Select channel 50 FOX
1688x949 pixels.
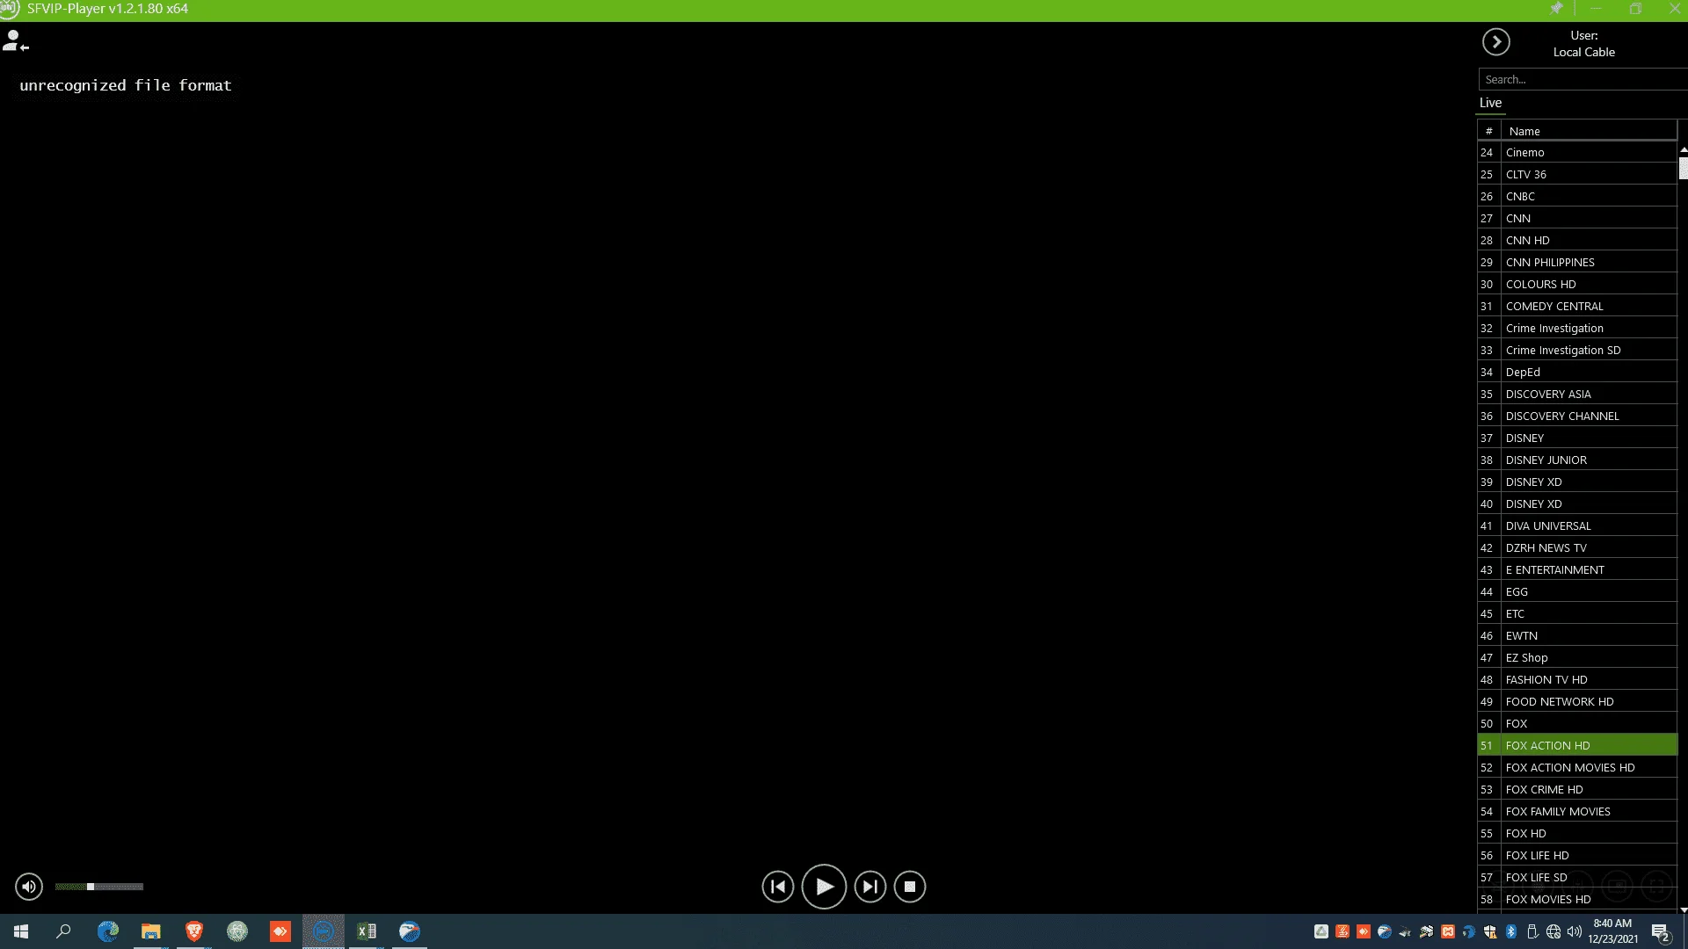point(1577,723)
